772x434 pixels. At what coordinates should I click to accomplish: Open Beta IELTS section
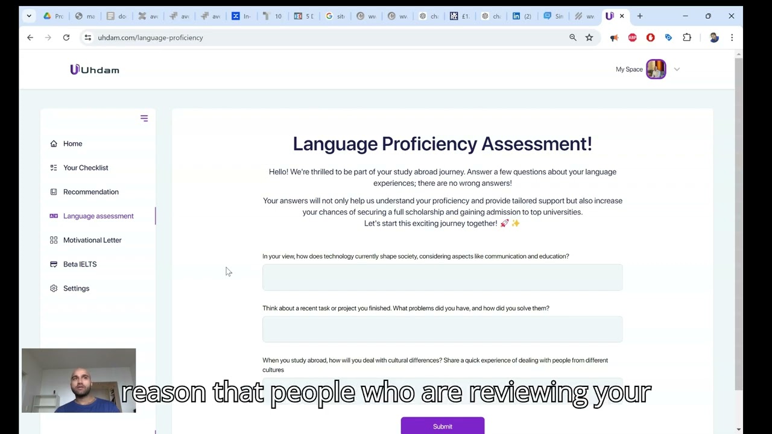[80, 264]
